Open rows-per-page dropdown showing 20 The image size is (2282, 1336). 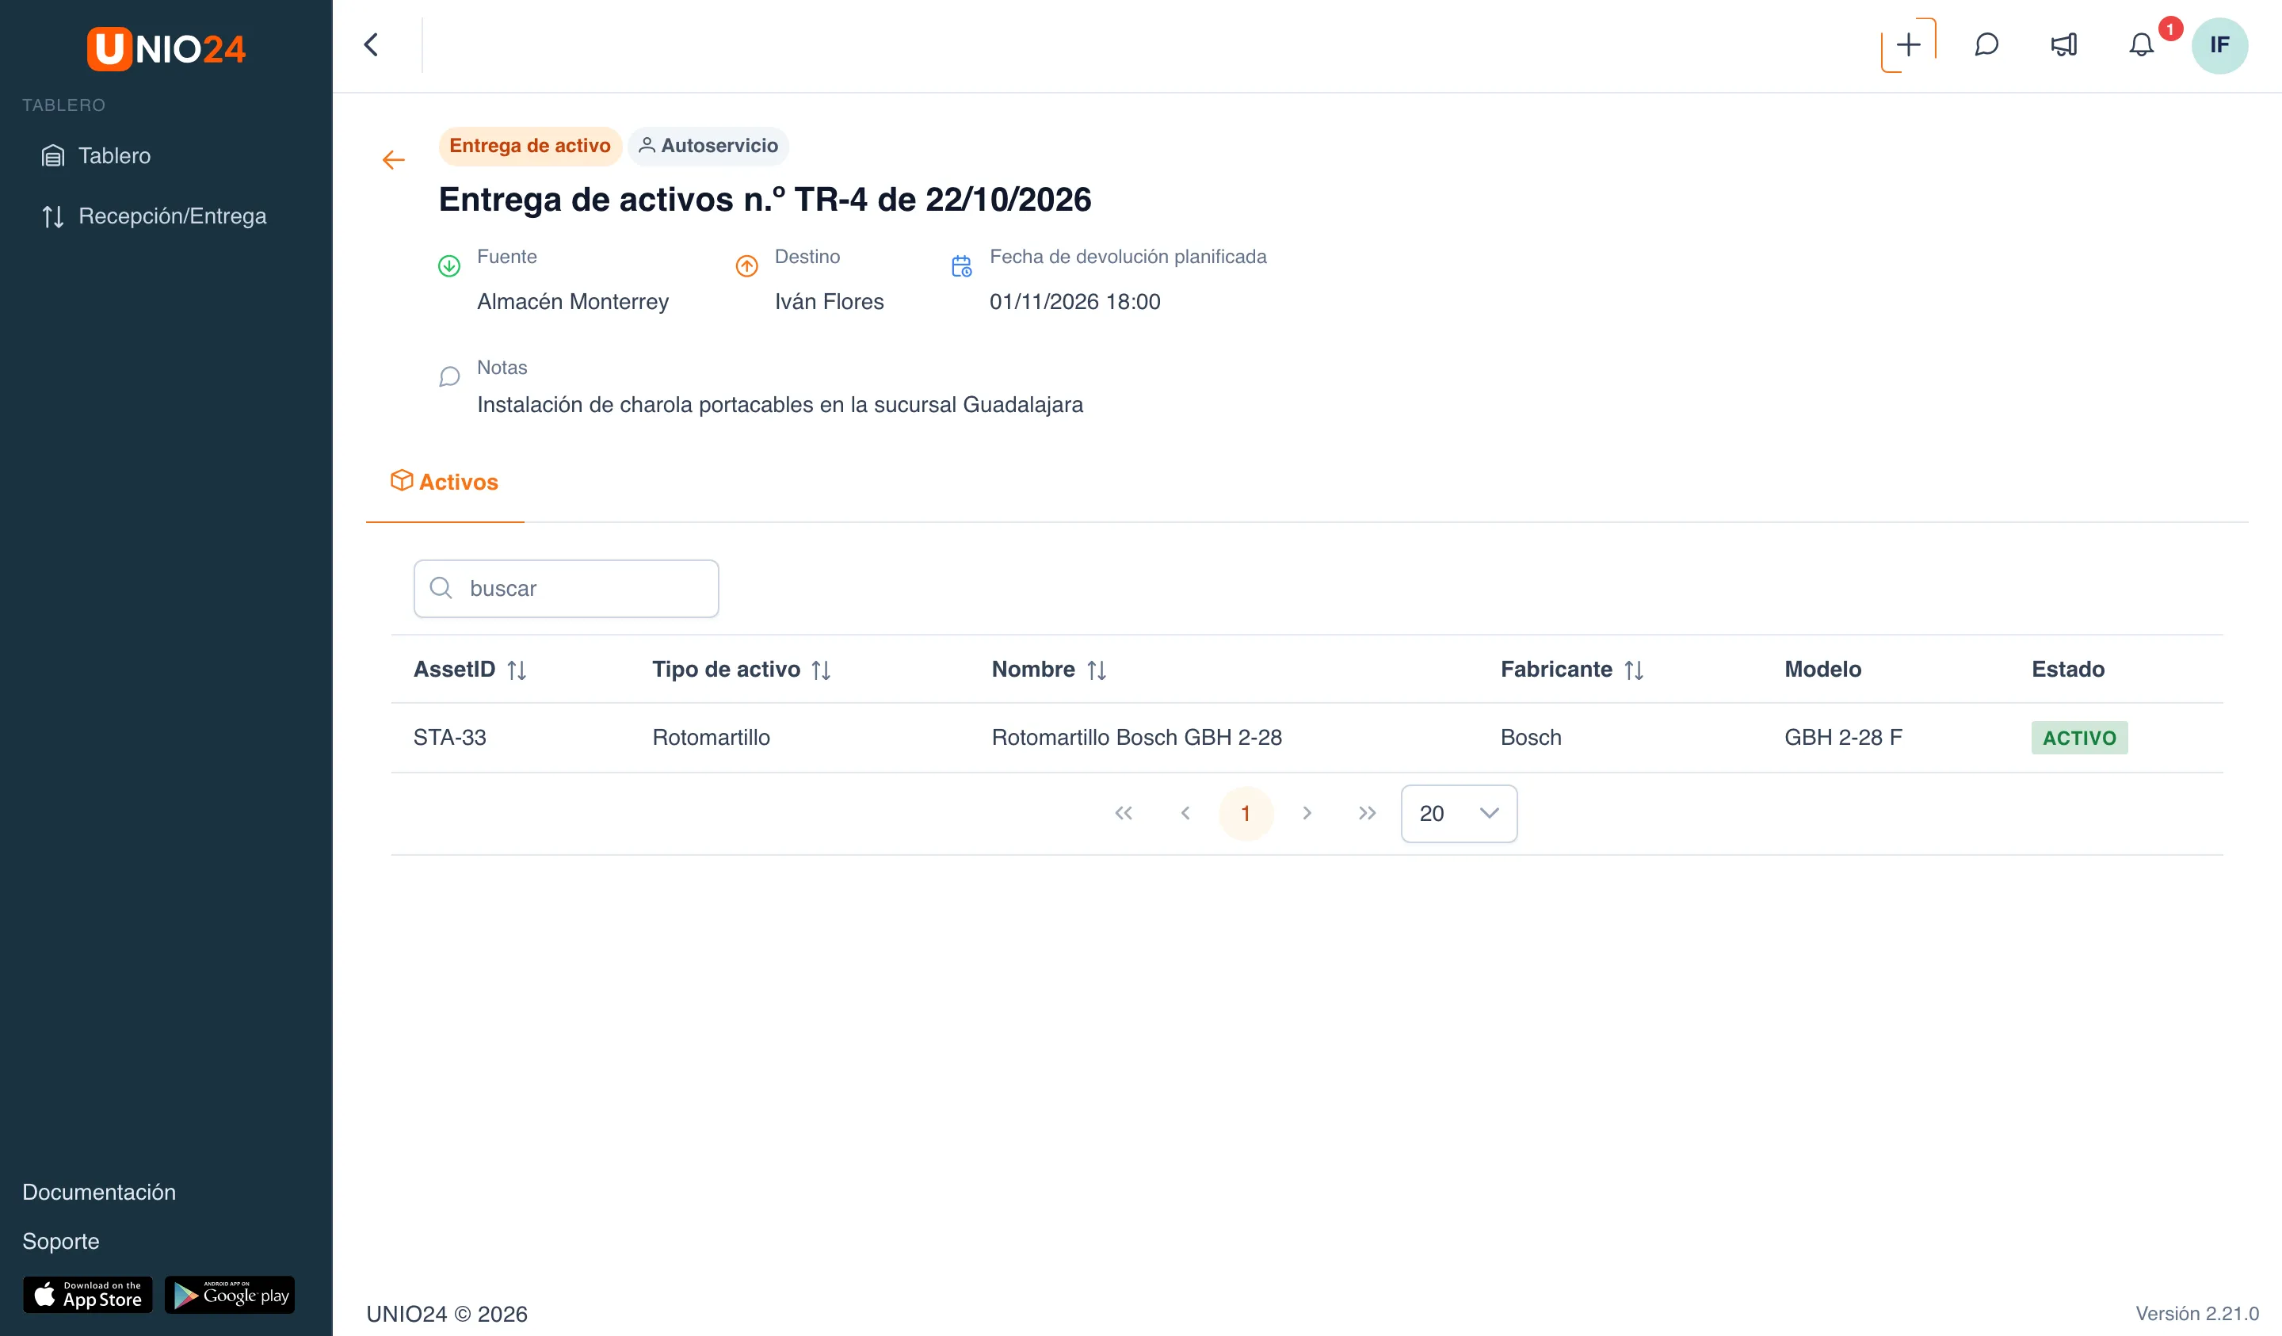tap(1459, 813)
